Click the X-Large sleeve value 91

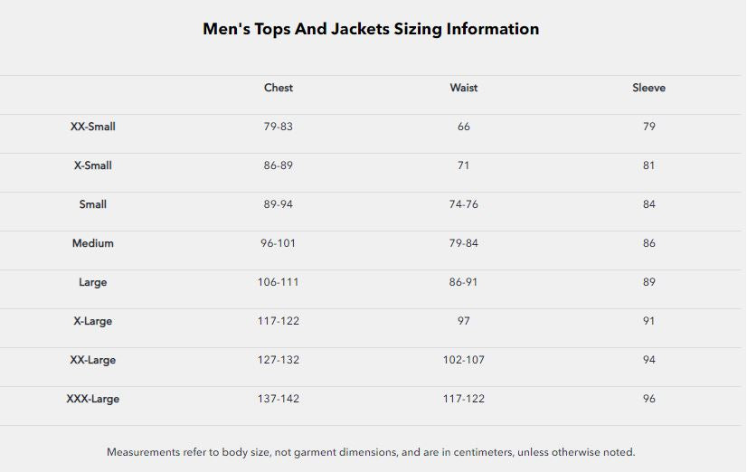tap(648, 321)
